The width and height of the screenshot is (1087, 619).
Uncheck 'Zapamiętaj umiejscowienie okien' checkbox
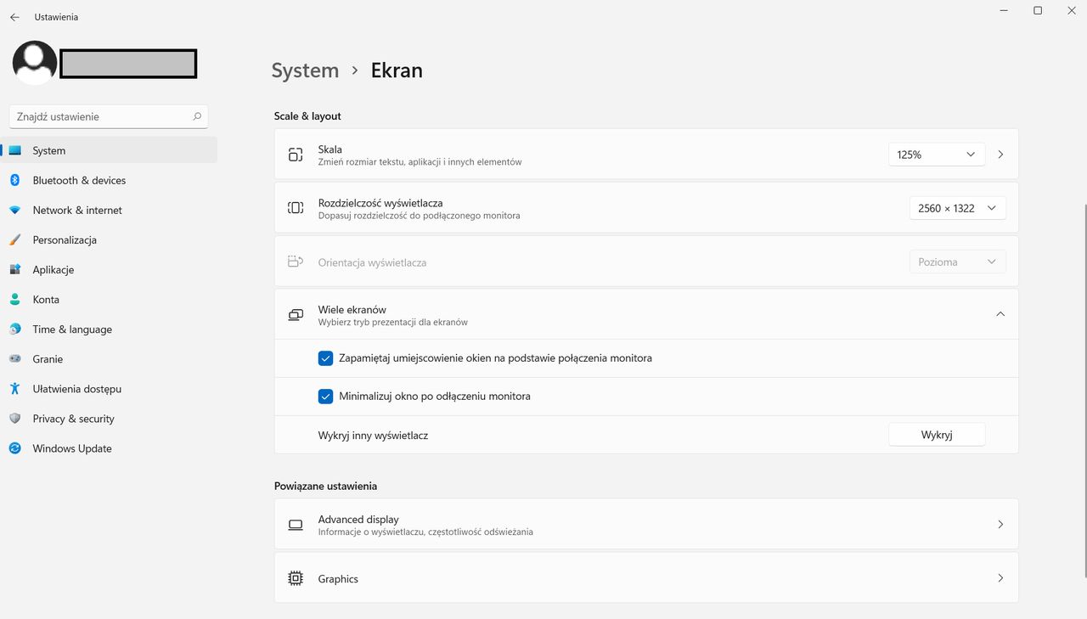(x=325, y=357)
